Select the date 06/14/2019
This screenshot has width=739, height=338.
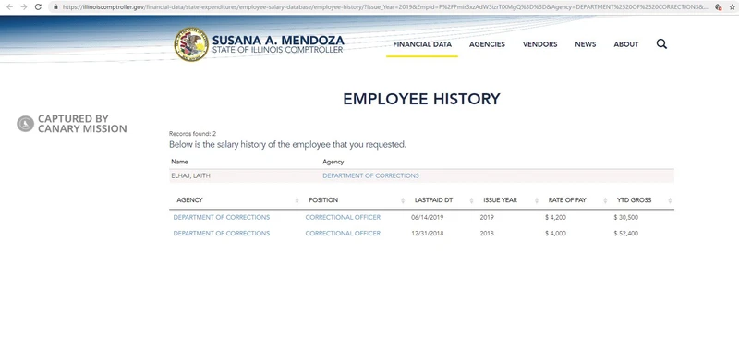(427, 217)
